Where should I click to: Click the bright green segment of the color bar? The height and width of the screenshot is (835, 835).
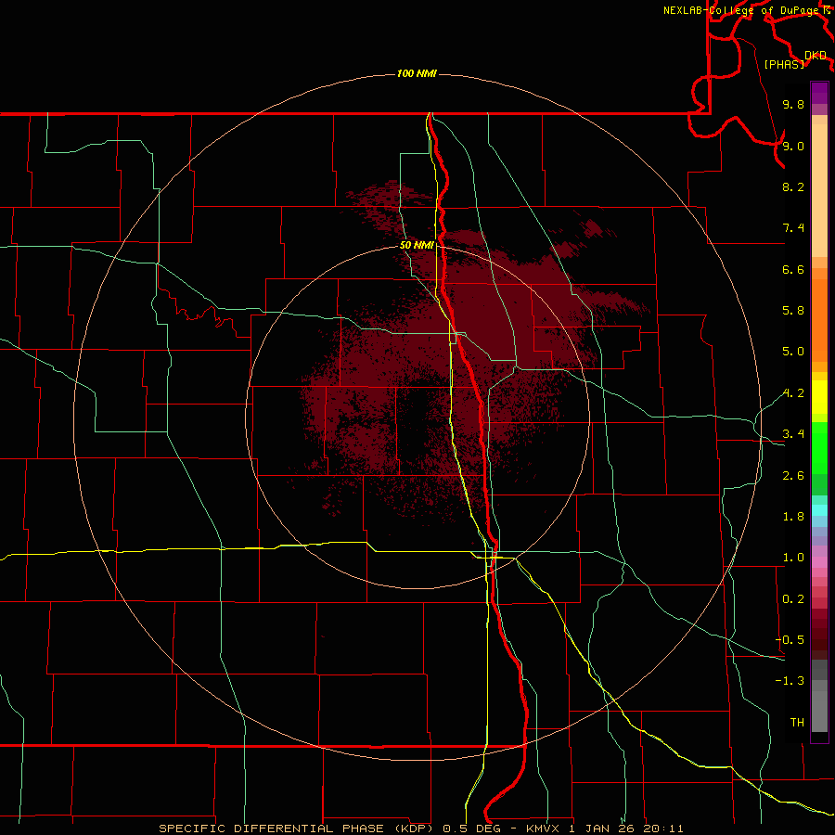[x=819, y=447]
